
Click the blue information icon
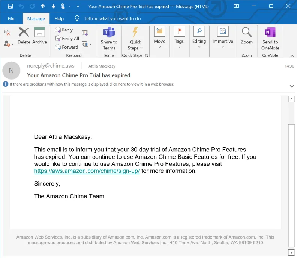coord(6,84)
